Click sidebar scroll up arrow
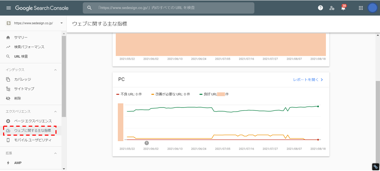The width and height of the screenshot is (380, 171). 64,34
